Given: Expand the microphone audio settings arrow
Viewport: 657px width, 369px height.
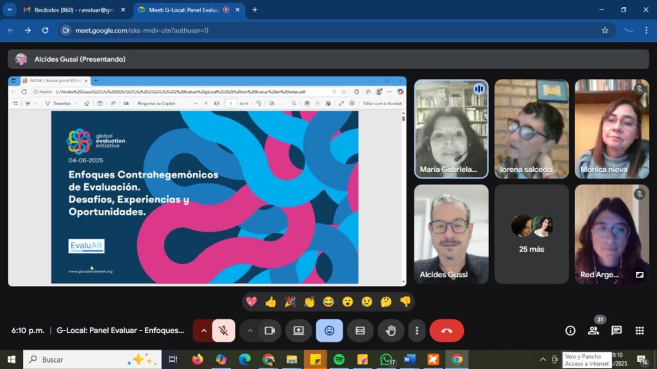Looking at the screenshot, I should (x=204, y=330).
